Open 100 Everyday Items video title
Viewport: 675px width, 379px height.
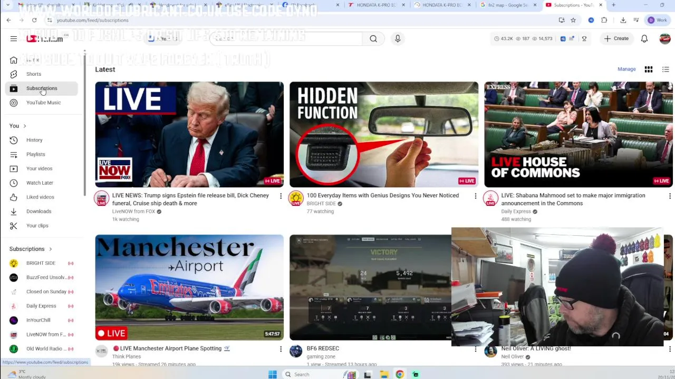click(x=383, y=195)
